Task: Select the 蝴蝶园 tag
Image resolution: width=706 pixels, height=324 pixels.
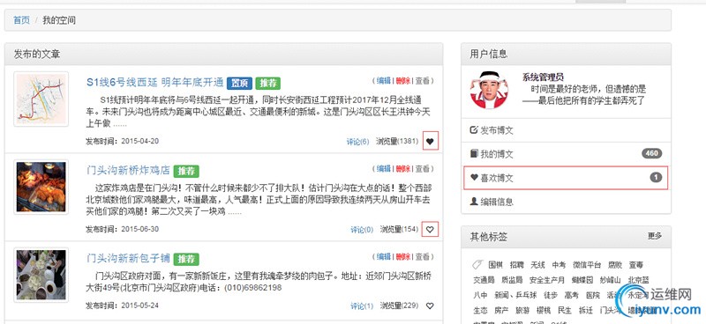Action: tap(582, 280)
